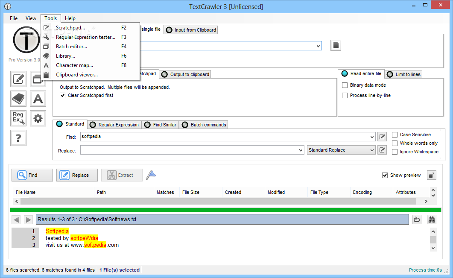Click the green progress bar
The height and width of the screenshot is (278, 453).
pyautogui.click(x=225, y=210)
